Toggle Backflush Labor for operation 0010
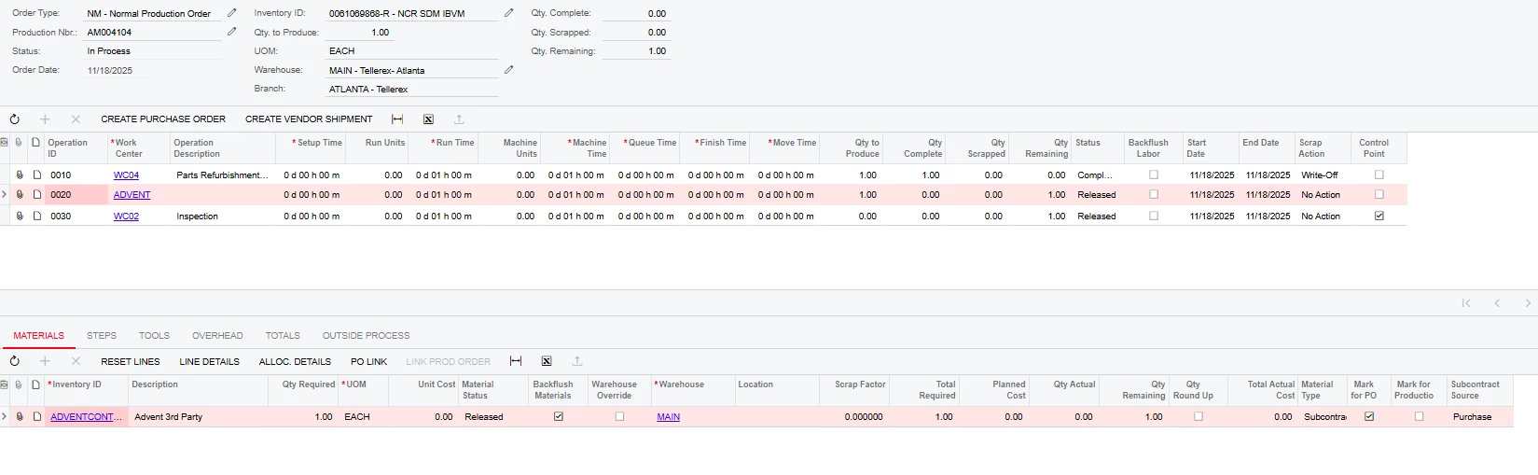The height and width of the screenshot is (475, 1538). click(1154, 175)
